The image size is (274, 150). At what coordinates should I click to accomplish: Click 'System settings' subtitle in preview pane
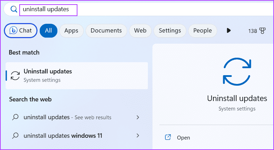pyautogui.click(x=237, y=109)
